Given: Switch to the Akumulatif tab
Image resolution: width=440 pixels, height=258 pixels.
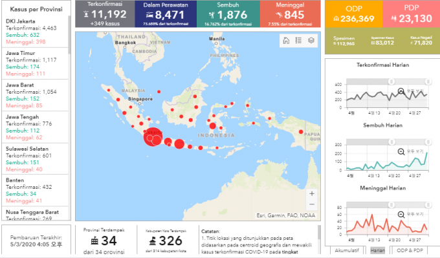Looking at the screenshot, I should pyautogui.click(x=347, y=250).
